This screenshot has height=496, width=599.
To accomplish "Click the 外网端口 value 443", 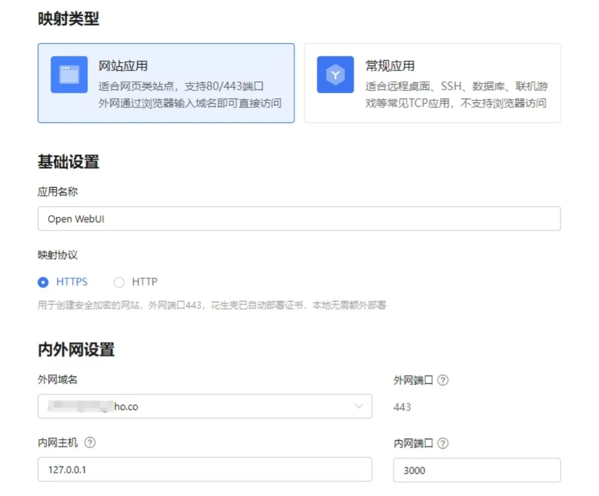I will click(x=402, y=407).
